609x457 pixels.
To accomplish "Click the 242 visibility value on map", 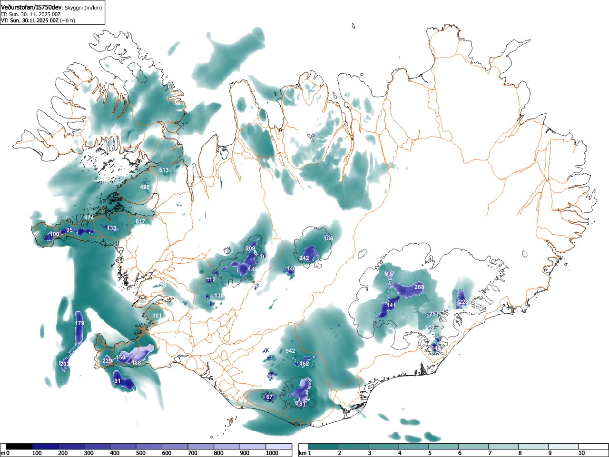I will pos(304,258).
